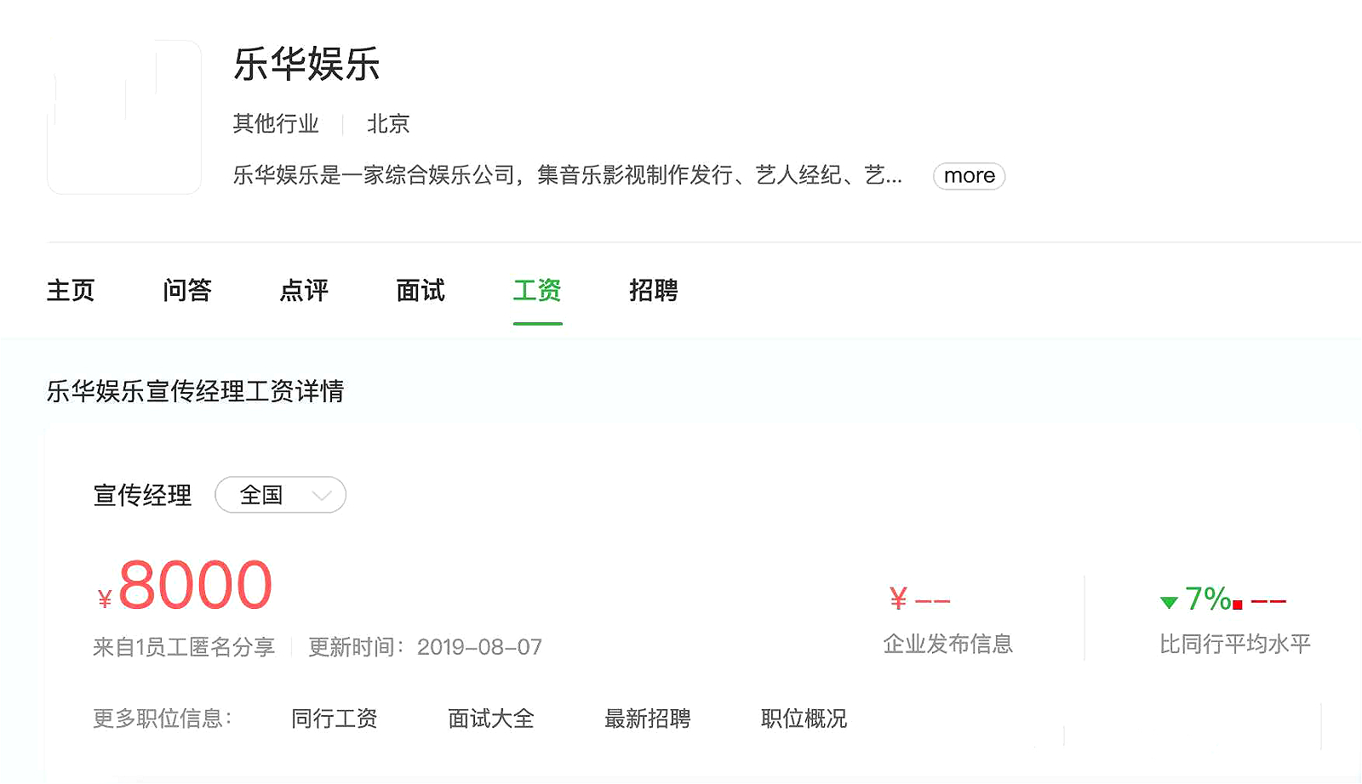Image resolution: width=1362 pixels, height=784 pixels.
Task: Switch to the 问答 tab
Action: (x=187, y=292)
